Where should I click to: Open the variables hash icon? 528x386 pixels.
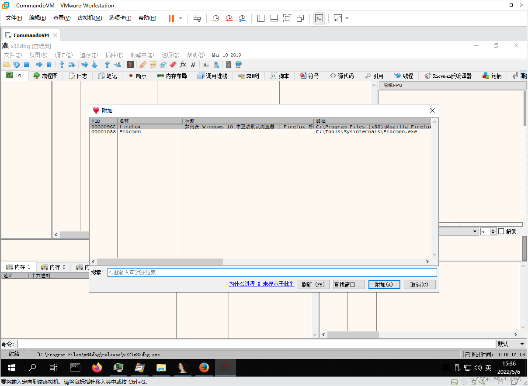(193, 65)
